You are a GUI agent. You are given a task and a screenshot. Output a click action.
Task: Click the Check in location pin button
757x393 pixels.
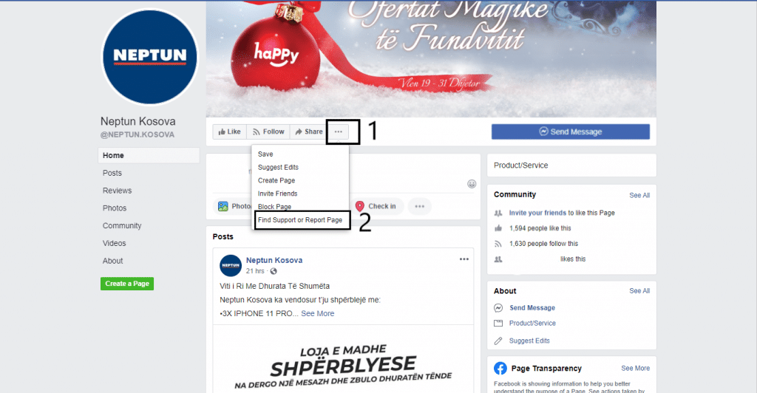click(x=376, y=206)
